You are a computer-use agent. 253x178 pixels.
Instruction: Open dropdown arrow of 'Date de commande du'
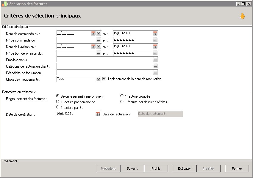click(99, 33)
